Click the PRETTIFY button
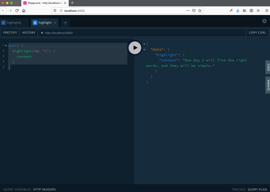Viewport: 270px width, 192px height. tap(10, 32)
